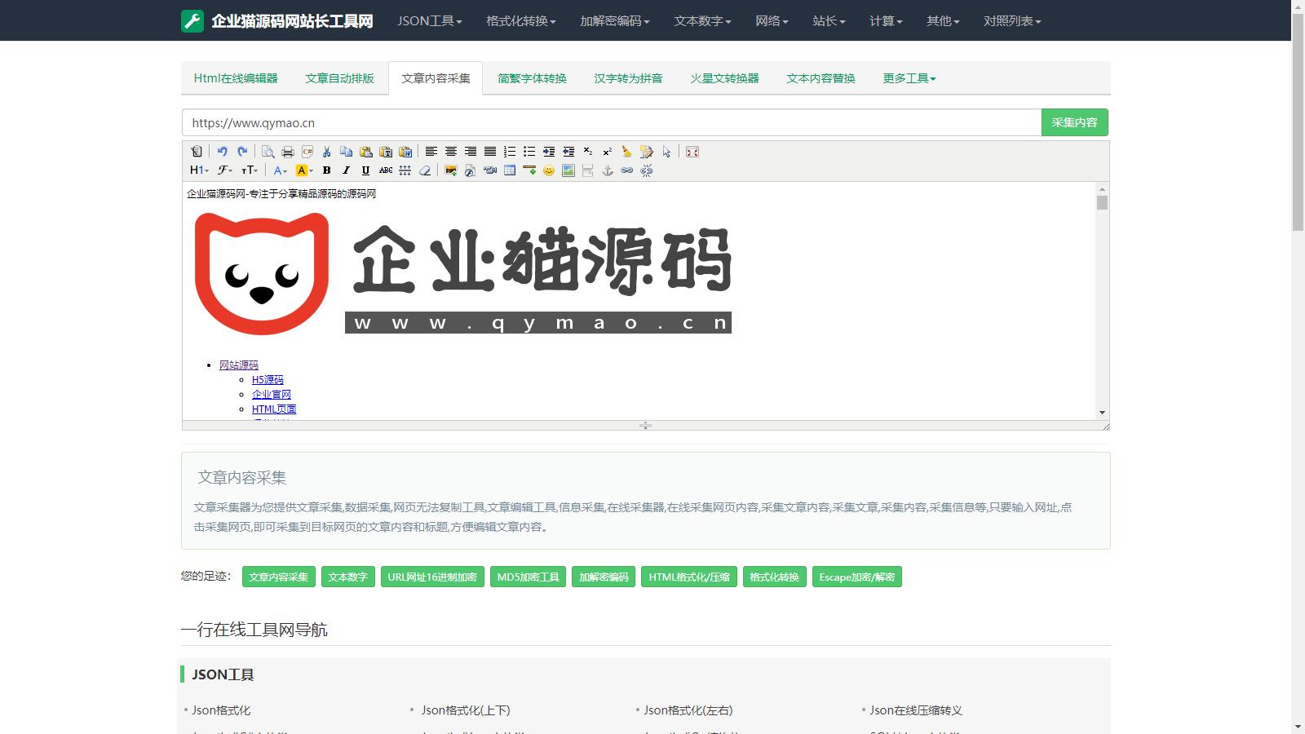The height and width of the screenshot is (734, 1305).
Task: Switch to 汉字转为拼音 tab
Action: [x=628, y=78]
